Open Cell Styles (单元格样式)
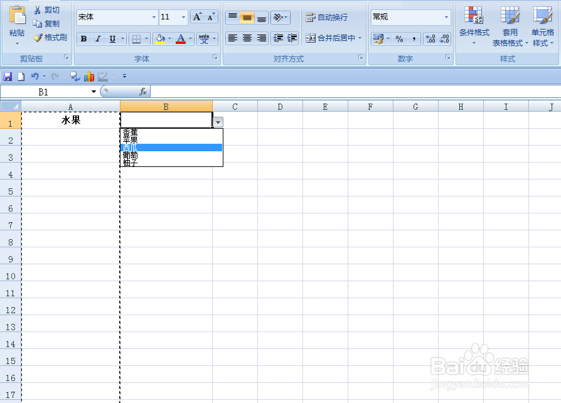The image size is (561, 403). click(x=543, y=26)
